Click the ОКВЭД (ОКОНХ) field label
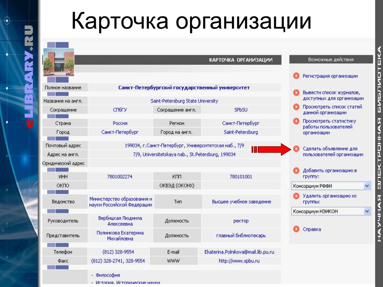 coord(177,185)
